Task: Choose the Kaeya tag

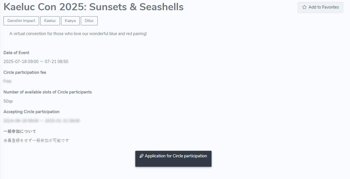Action: pyautogui.click(x=70, y=21)
